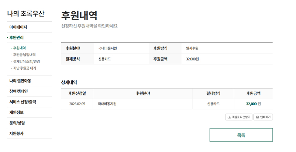
Task: Click 국내아동지원 in the detail table row
Action: (x=107, y=104)
